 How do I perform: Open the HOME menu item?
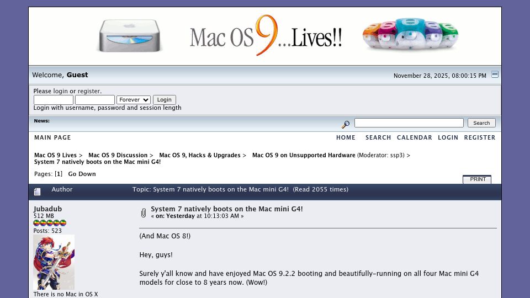coord(346,137)
